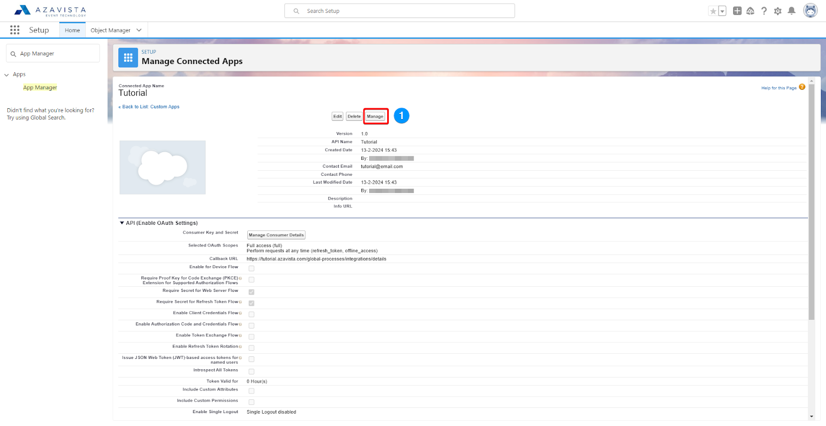Toggle Include Custom Permissions checkbox

(251, 402)
